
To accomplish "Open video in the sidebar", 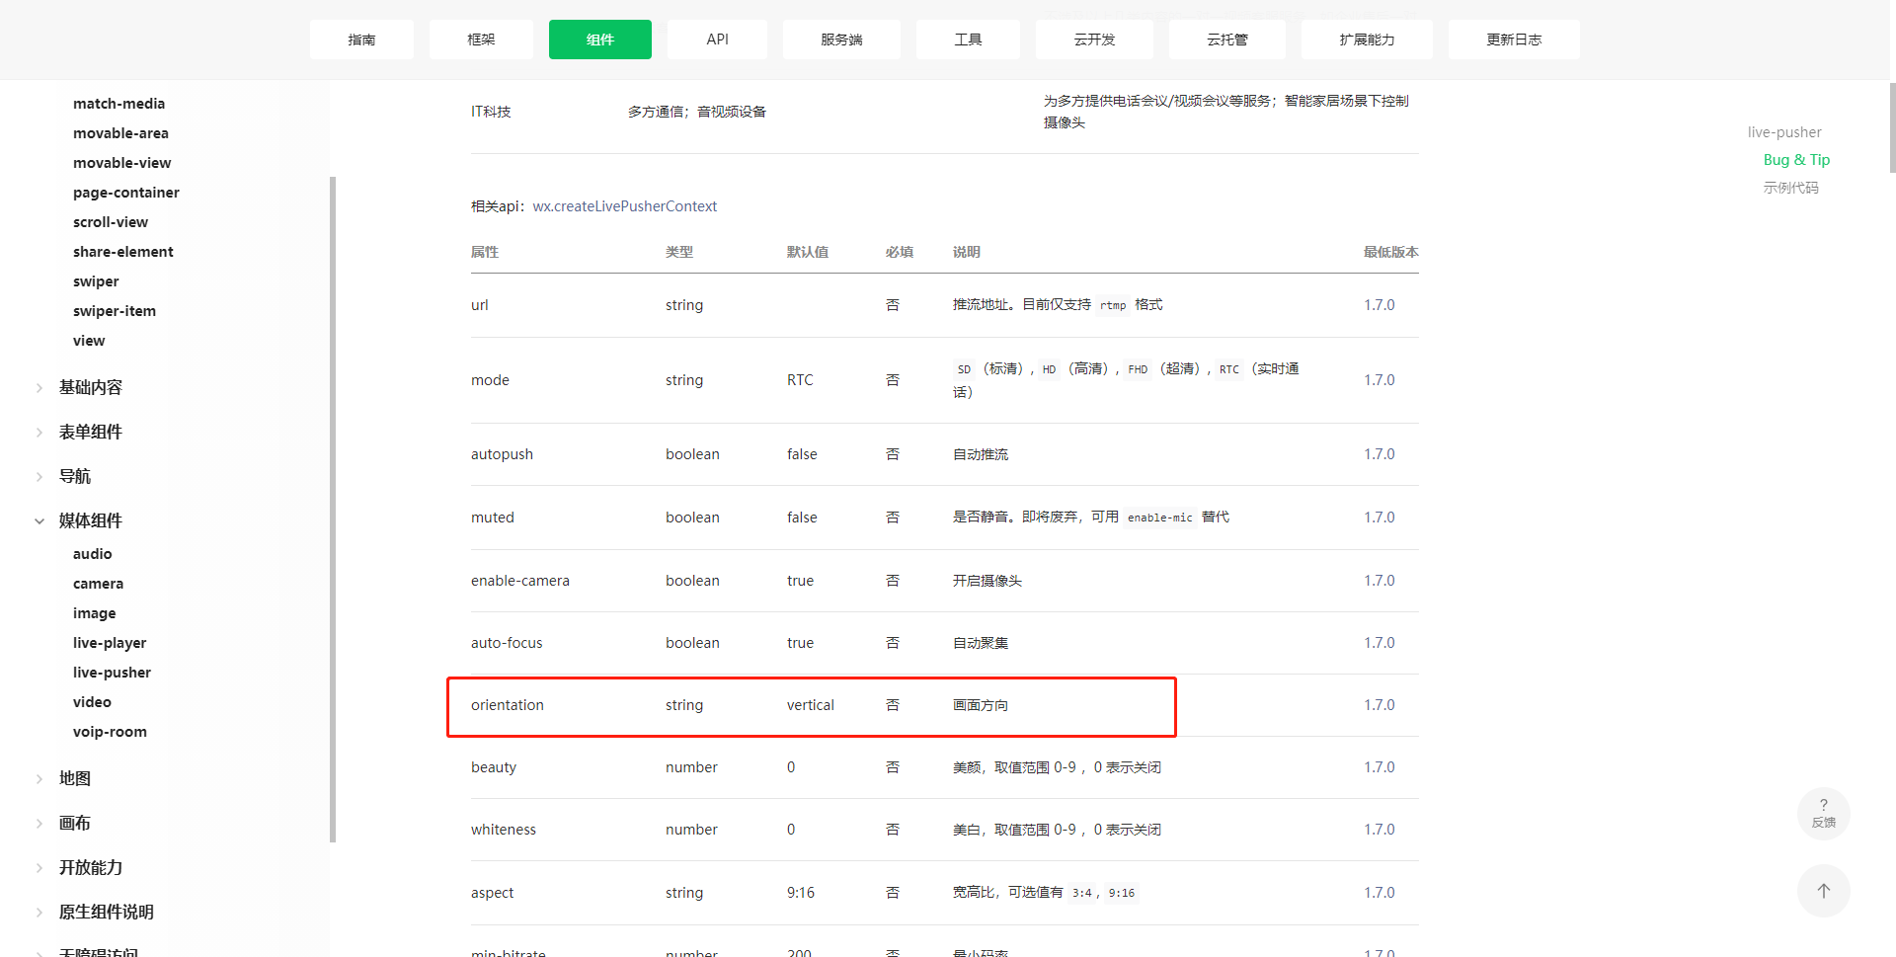I will (x=92, y=702).
